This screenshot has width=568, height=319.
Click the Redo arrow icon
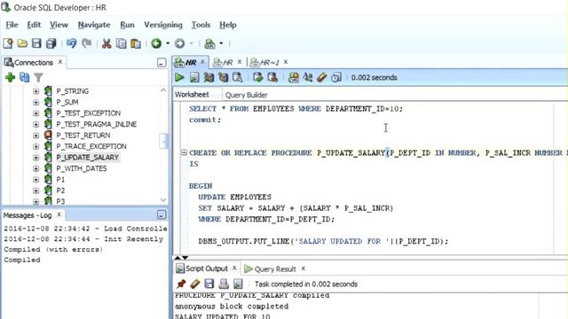87,43
